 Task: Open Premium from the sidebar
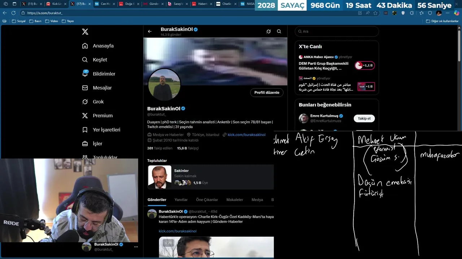point(97,115)
